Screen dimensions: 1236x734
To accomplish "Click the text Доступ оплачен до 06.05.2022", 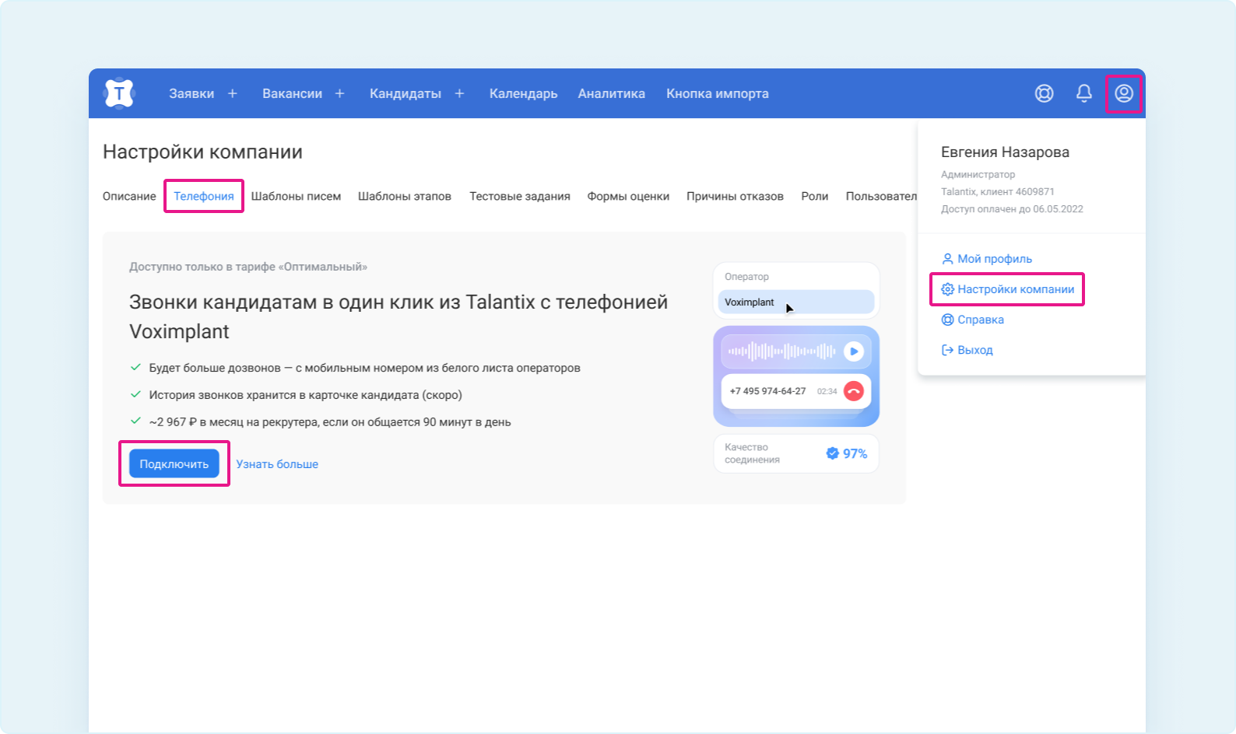I will pyautogui.click(x=1012, y=209).
